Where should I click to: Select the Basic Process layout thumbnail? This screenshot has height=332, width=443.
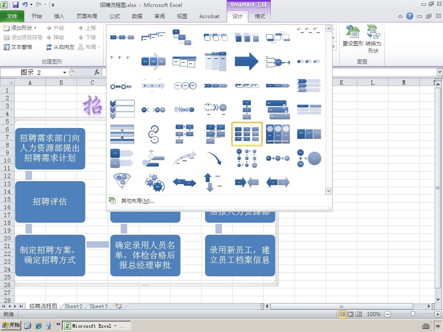click(x=122, y=37)
